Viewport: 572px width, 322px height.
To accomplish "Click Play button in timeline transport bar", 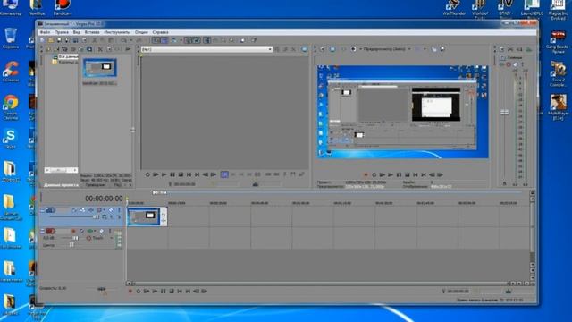I will click(155, 292).
